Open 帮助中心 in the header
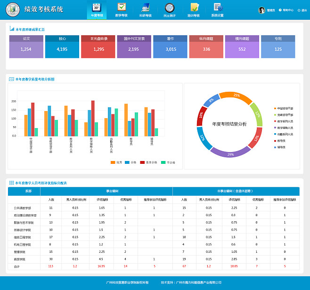The height and width of the screenshot is (290, 310). [286, 10]
